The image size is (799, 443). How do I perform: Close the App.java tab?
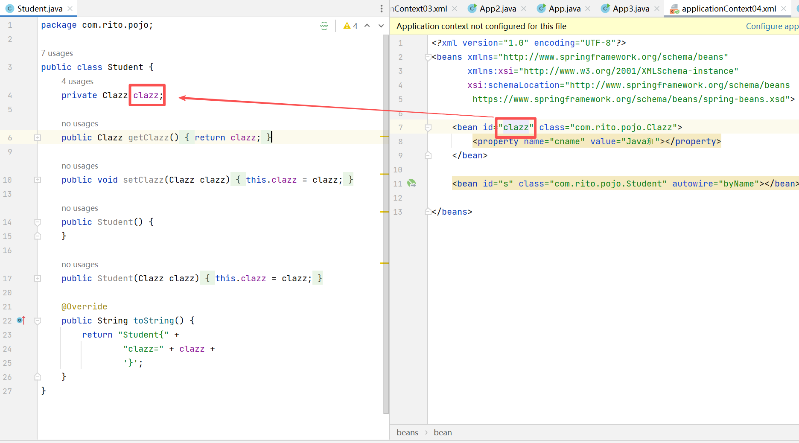pos(588,9)
